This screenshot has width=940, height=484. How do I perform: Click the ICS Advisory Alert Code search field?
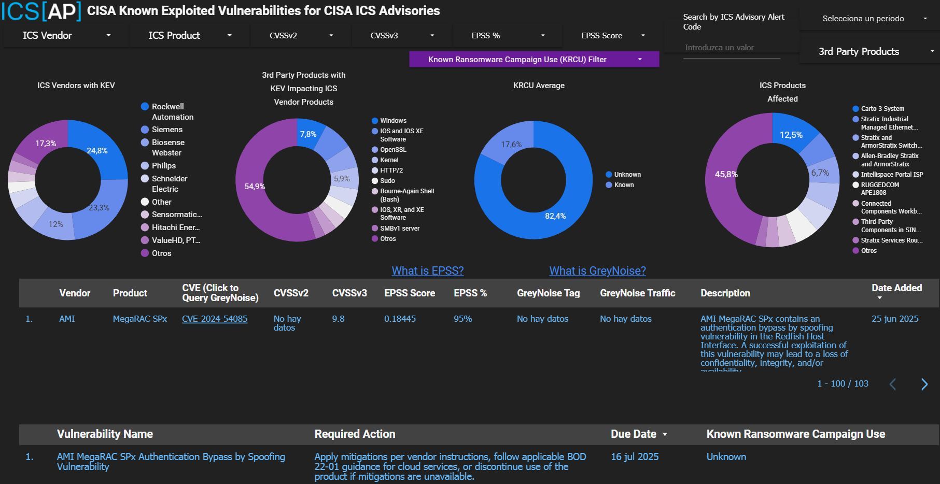pyautogui.click(x=732, y=48)
